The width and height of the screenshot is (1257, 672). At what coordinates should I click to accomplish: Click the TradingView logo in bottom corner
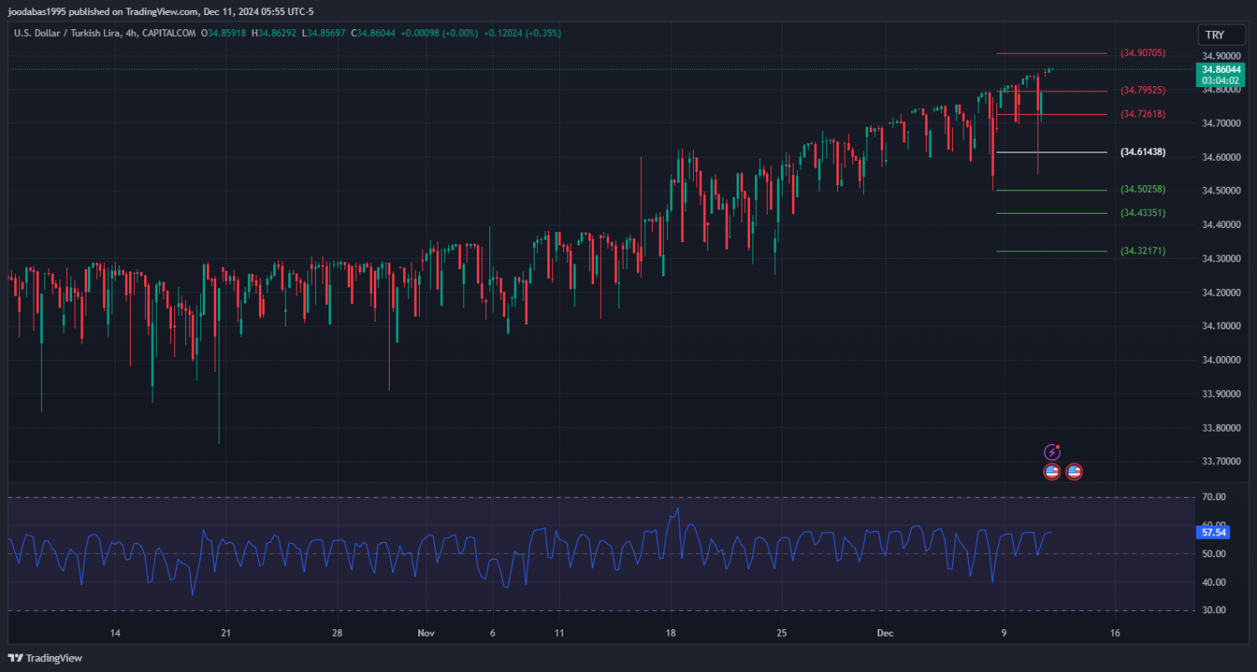(46, 658)
